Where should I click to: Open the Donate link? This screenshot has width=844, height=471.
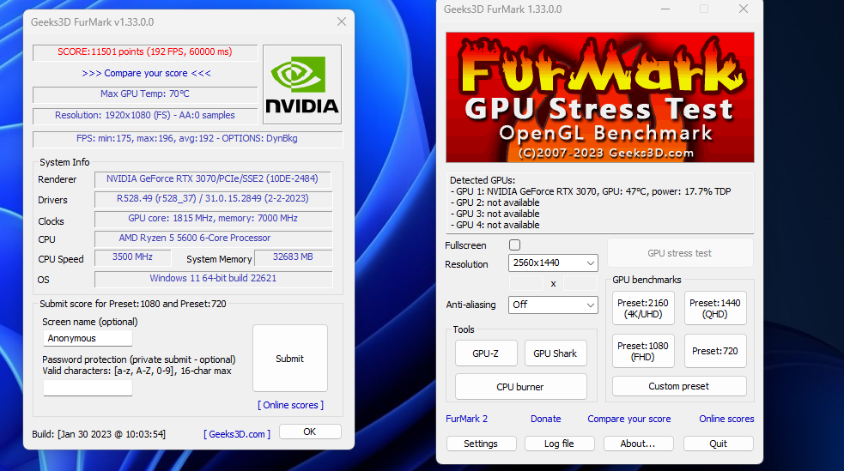tap(546, 419)
